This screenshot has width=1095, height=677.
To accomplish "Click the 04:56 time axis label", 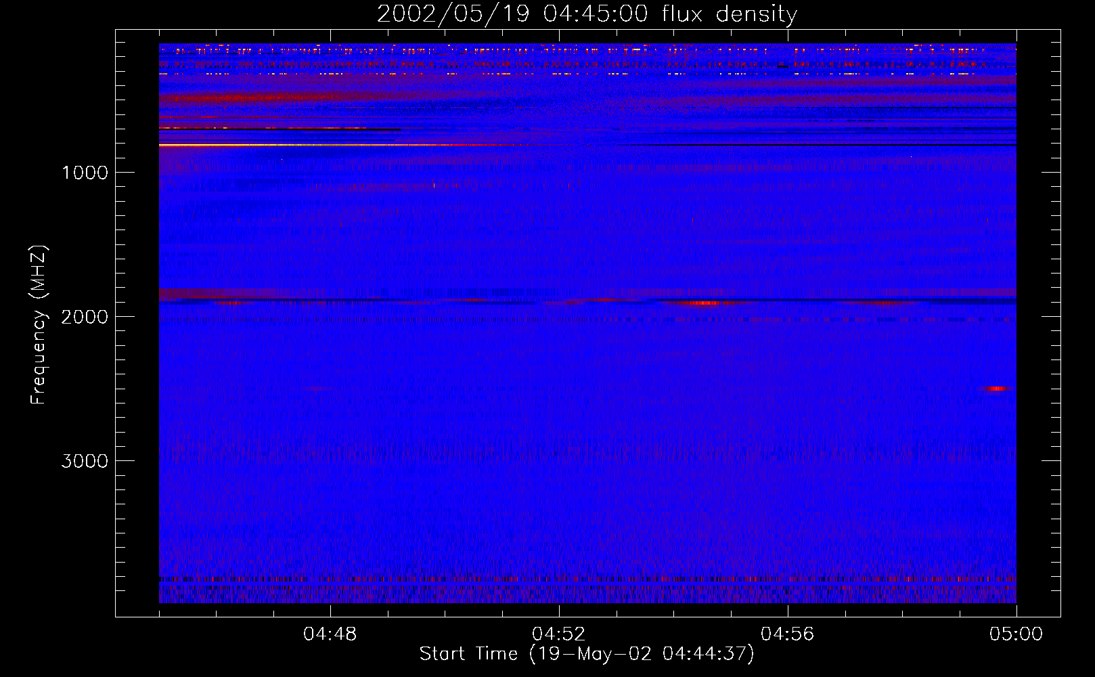I will click(x=788, y=634).
